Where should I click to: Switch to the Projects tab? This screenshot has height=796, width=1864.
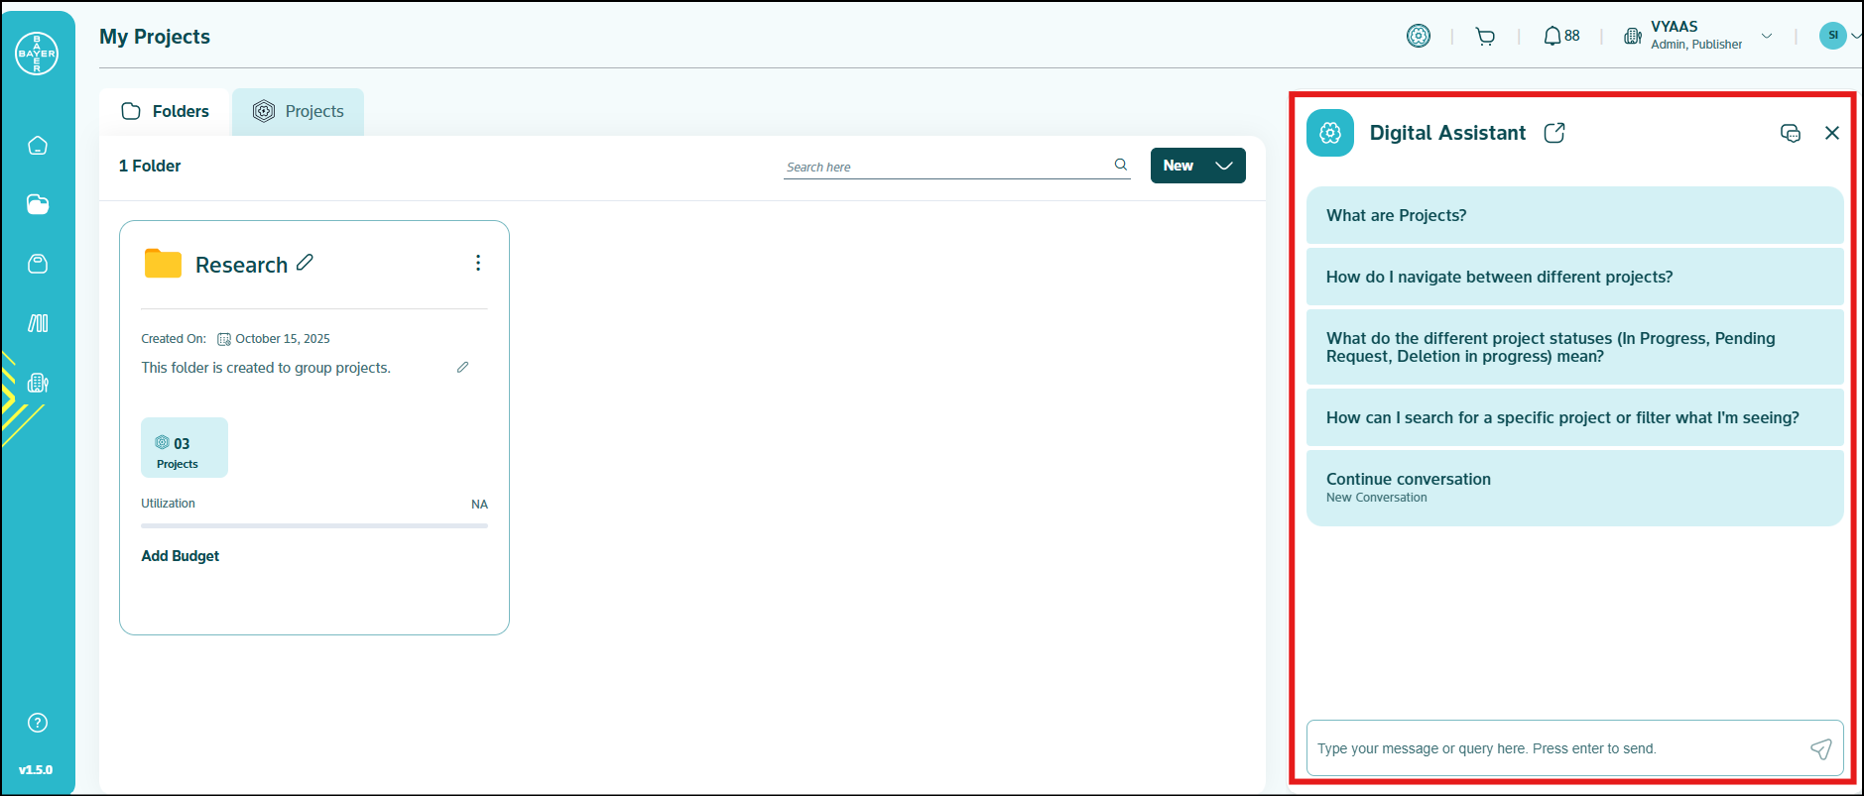tap(299, 111)
